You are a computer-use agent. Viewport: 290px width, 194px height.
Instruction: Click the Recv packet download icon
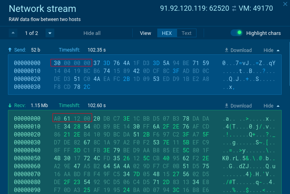coord(227,106)
